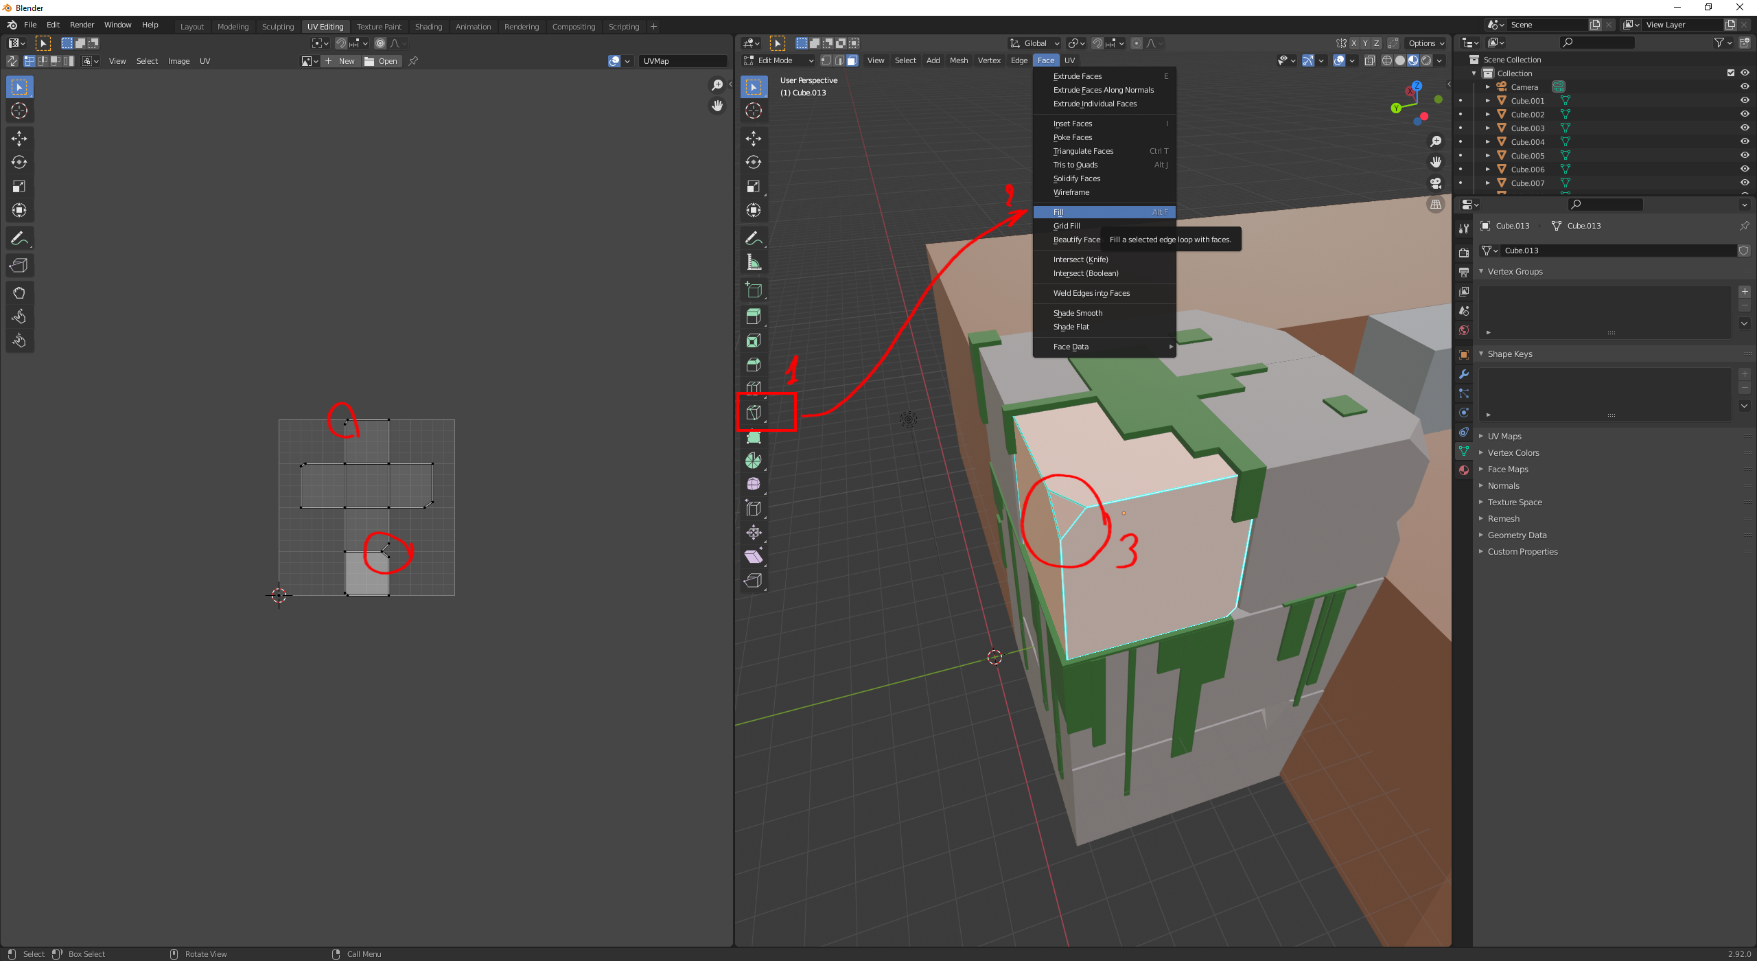This screenshot has width=1757, height=961.
Task: Toggle camera view button in viewport
Action: coord(1436,183)
